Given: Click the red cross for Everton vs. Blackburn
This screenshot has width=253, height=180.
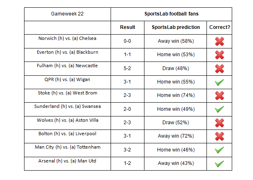Looking at the screenshot, I should point(219,55).
